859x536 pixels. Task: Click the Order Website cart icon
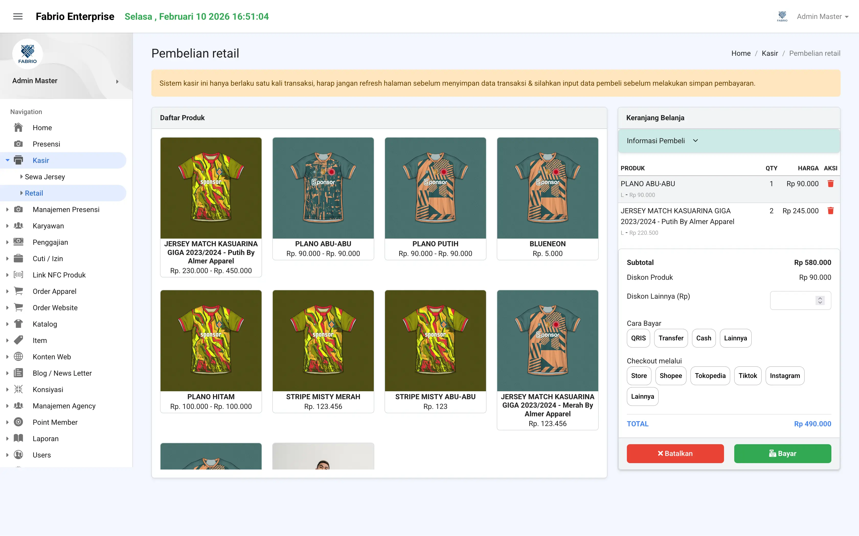(x=18, y=307)
